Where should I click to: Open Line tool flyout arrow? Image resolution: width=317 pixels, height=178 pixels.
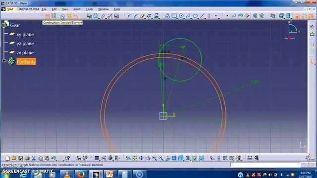tap(205, 18)
